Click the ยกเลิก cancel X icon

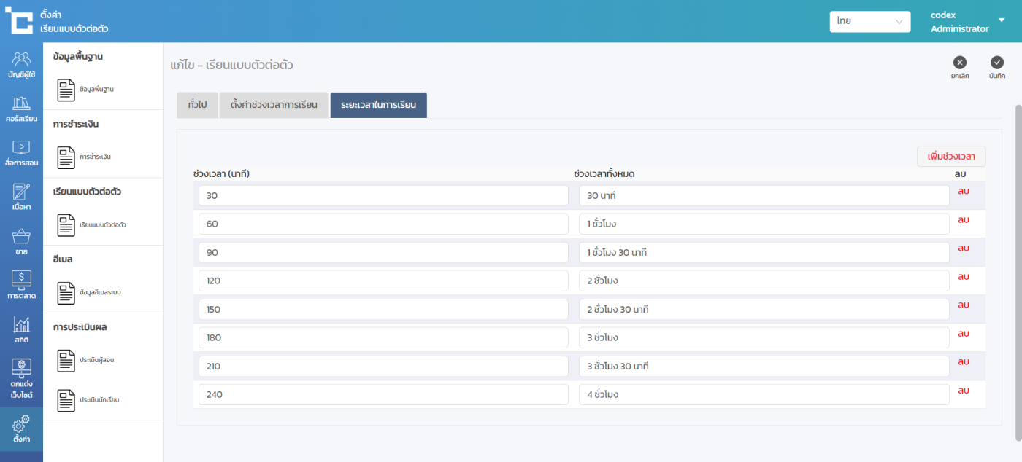tap(960, 63)
